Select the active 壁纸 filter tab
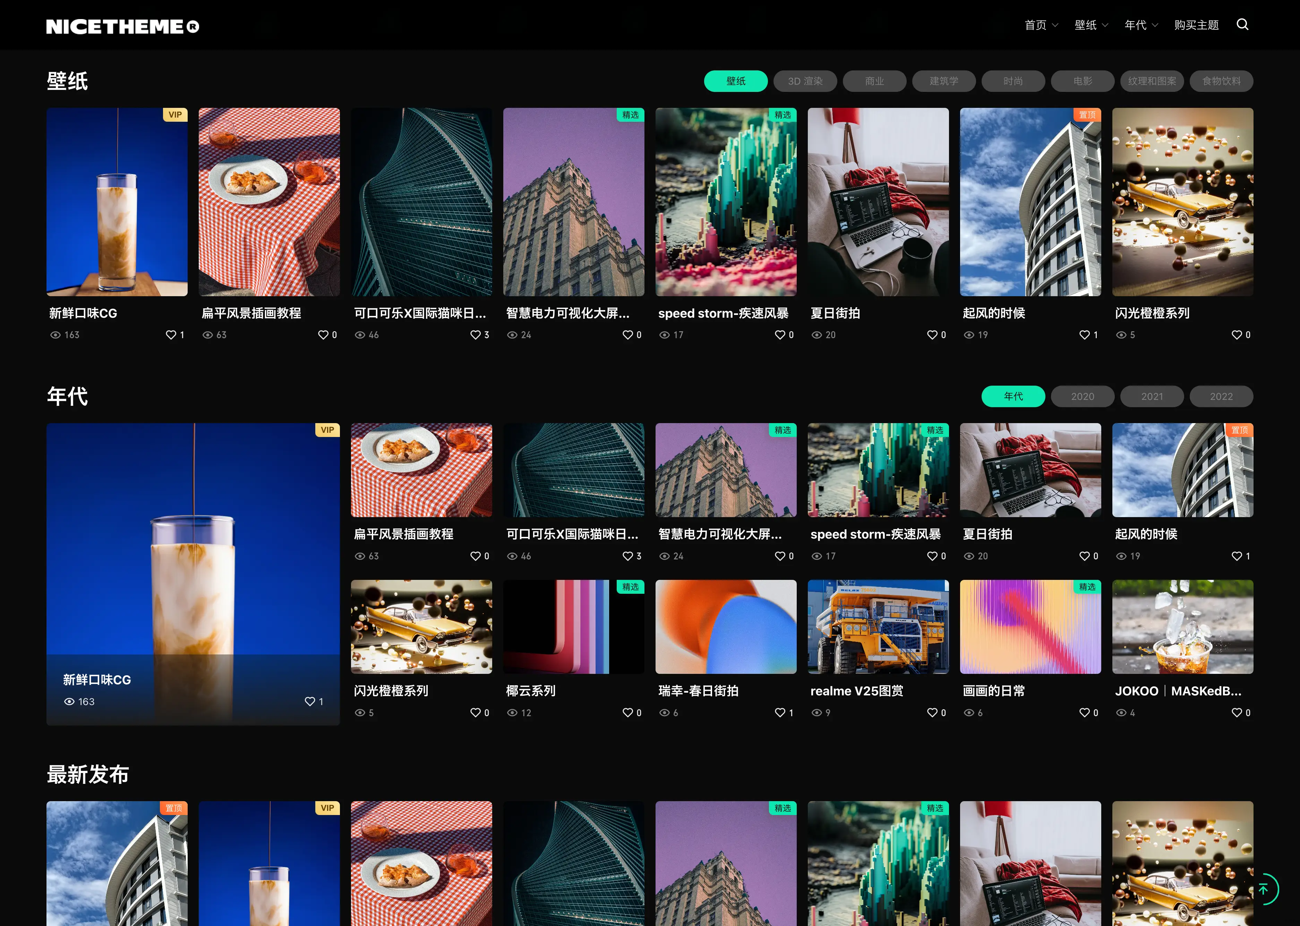 point(736,81)
